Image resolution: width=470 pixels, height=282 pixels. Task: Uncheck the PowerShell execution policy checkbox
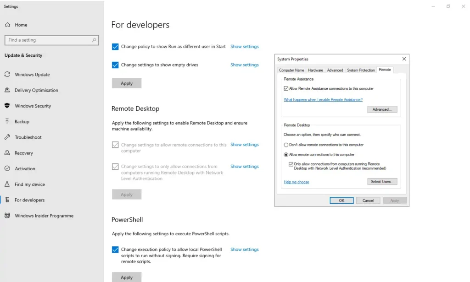pyautogui.click(x=115, y=249)
